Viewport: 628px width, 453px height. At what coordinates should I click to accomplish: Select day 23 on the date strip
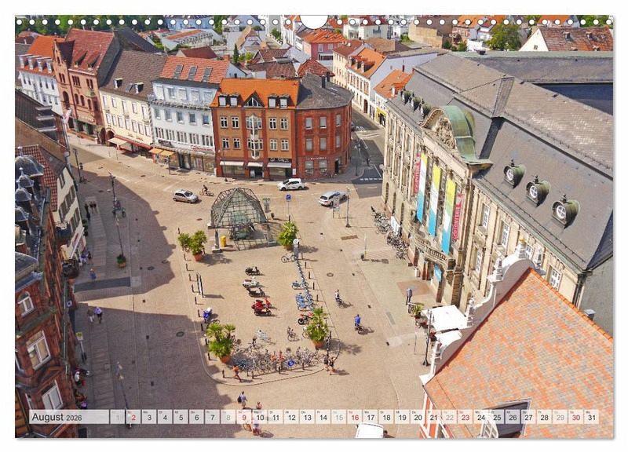pos(465,417)
